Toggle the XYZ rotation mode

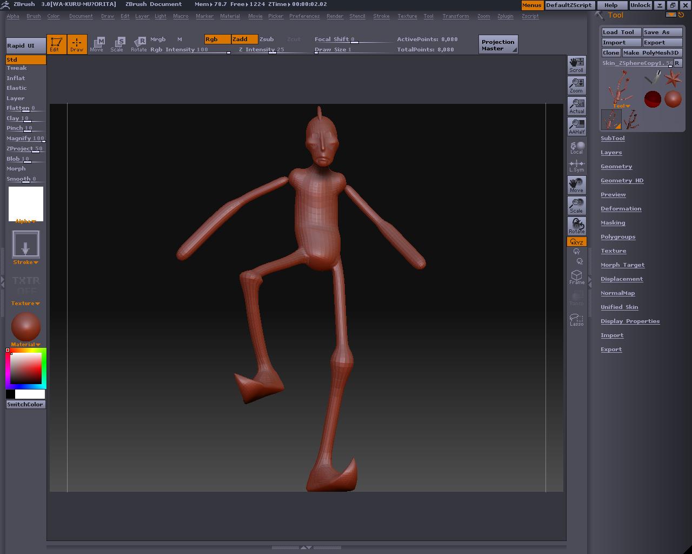point(576,242)
